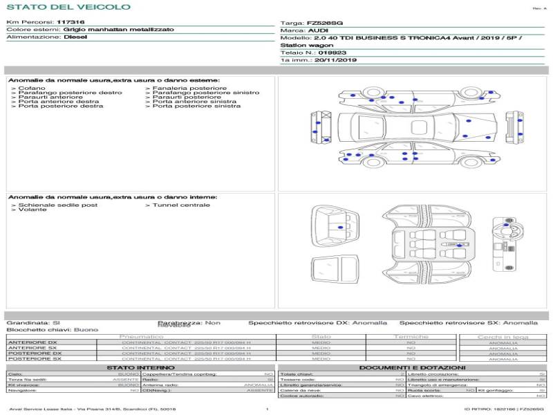Click 'Specchietto retrovisore SX: Anomalia'
The height and width of the screenshot is (415, 553).
(x=469, y=322)
